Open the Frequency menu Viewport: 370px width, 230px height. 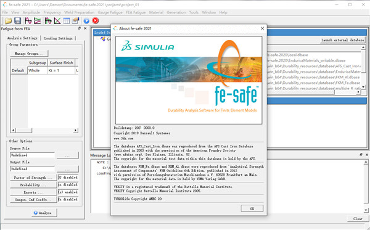tap(52, 12)
